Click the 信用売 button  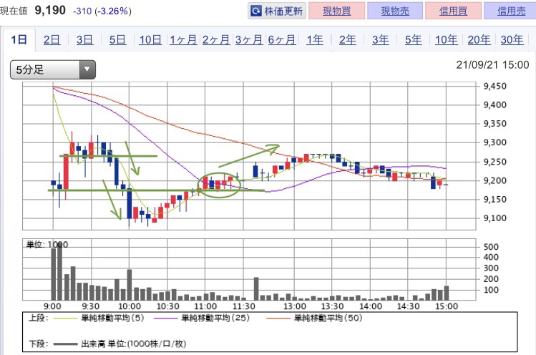click(511, 11)
